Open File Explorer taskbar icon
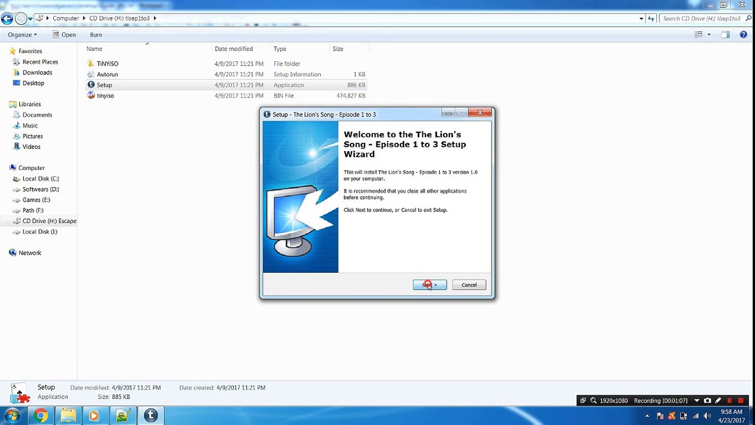The height and width of the screenshot is (425, 755). [x=68, y=416]
